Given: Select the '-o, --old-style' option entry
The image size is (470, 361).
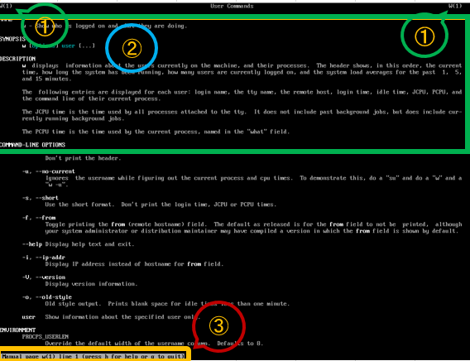Looking at the screenshot, I should [47, 297].
